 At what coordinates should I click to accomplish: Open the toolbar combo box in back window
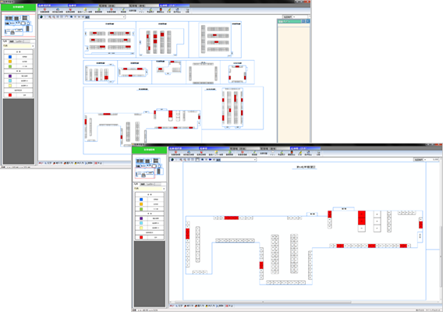(x=105, y=17)
